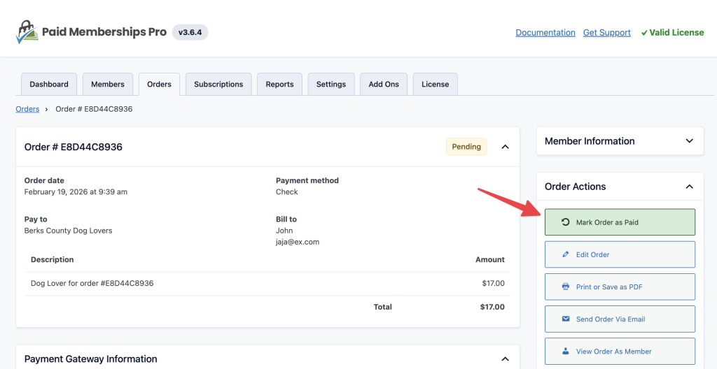Click the printer icon for Print or Save as PDF
This screenshot has width=717, height=369.
coord(566,287)
